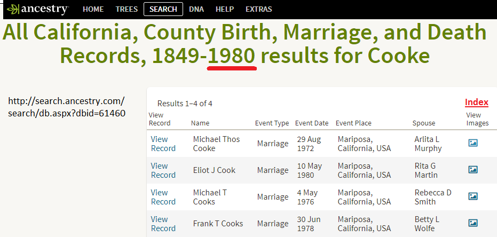Select the SEARCH navigation tab
Viewport: 497px width, 237px height.
point(163,9)
